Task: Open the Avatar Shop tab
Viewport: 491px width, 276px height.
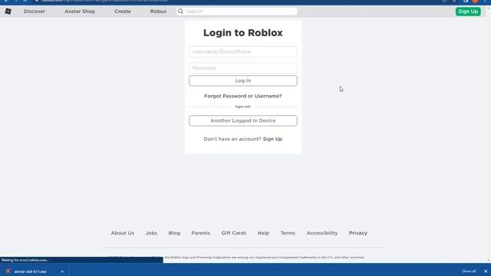Action: [80, 11]
